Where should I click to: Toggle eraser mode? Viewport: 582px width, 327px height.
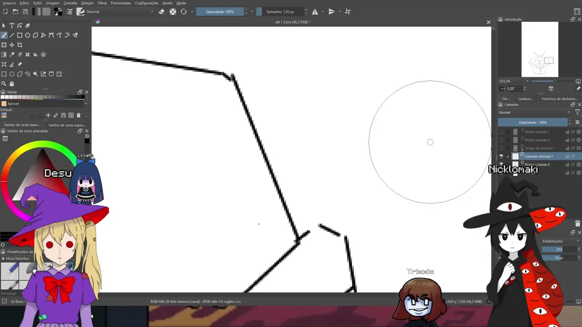pyautogui.click(x=161, y=12)
